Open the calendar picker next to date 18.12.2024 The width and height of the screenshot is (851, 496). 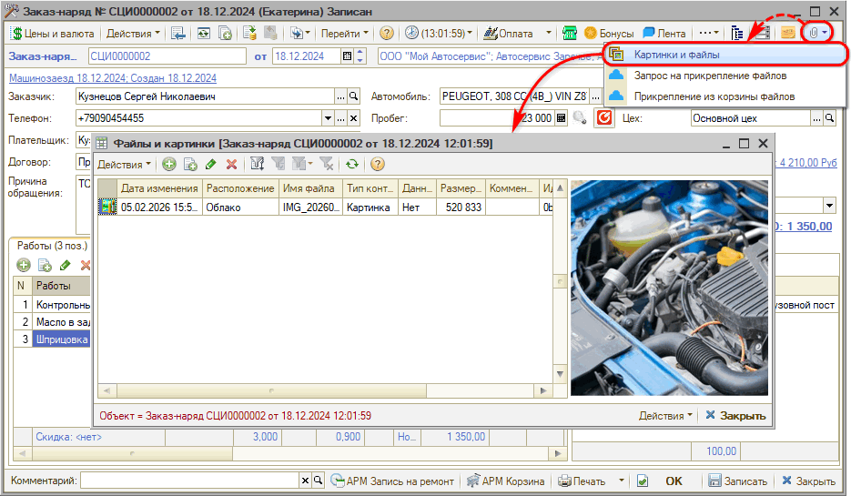coord(347,56)
